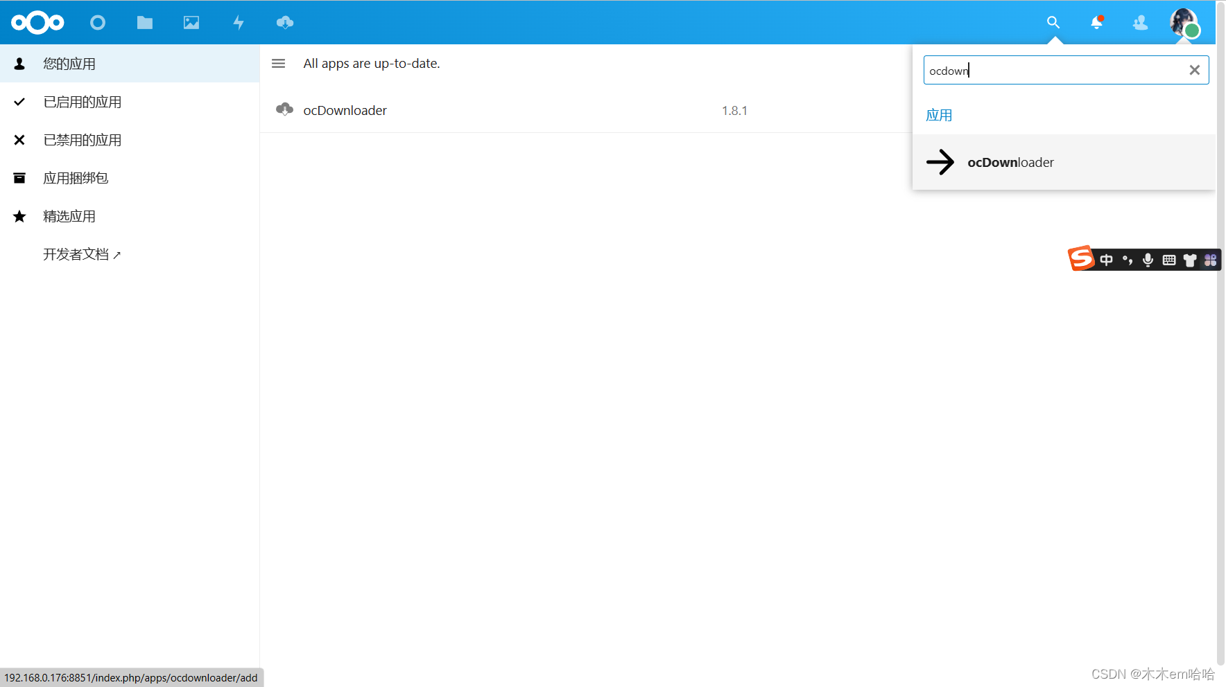Open the user avatar menu
The image size is (1226, 687).
[1184, 23]
